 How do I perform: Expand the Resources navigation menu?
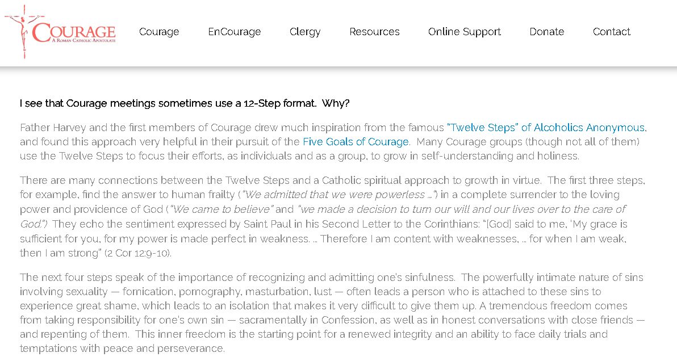[374, 31]
